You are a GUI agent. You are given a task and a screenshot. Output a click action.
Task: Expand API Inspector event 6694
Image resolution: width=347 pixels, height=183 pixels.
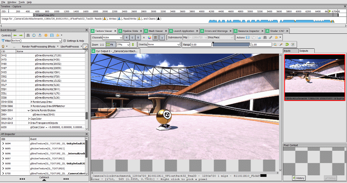click(x=3, y=143)
